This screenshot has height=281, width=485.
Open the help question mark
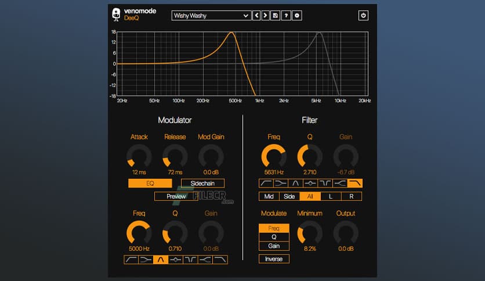(x=286, y=16)
